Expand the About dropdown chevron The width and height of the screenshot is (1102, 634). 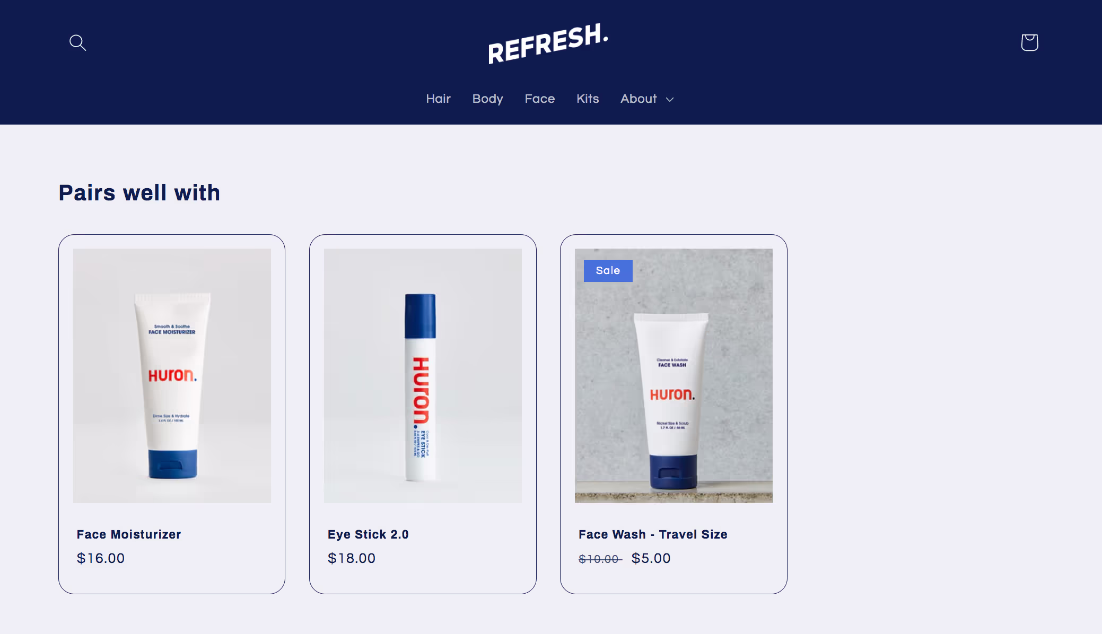click(670, 99)
